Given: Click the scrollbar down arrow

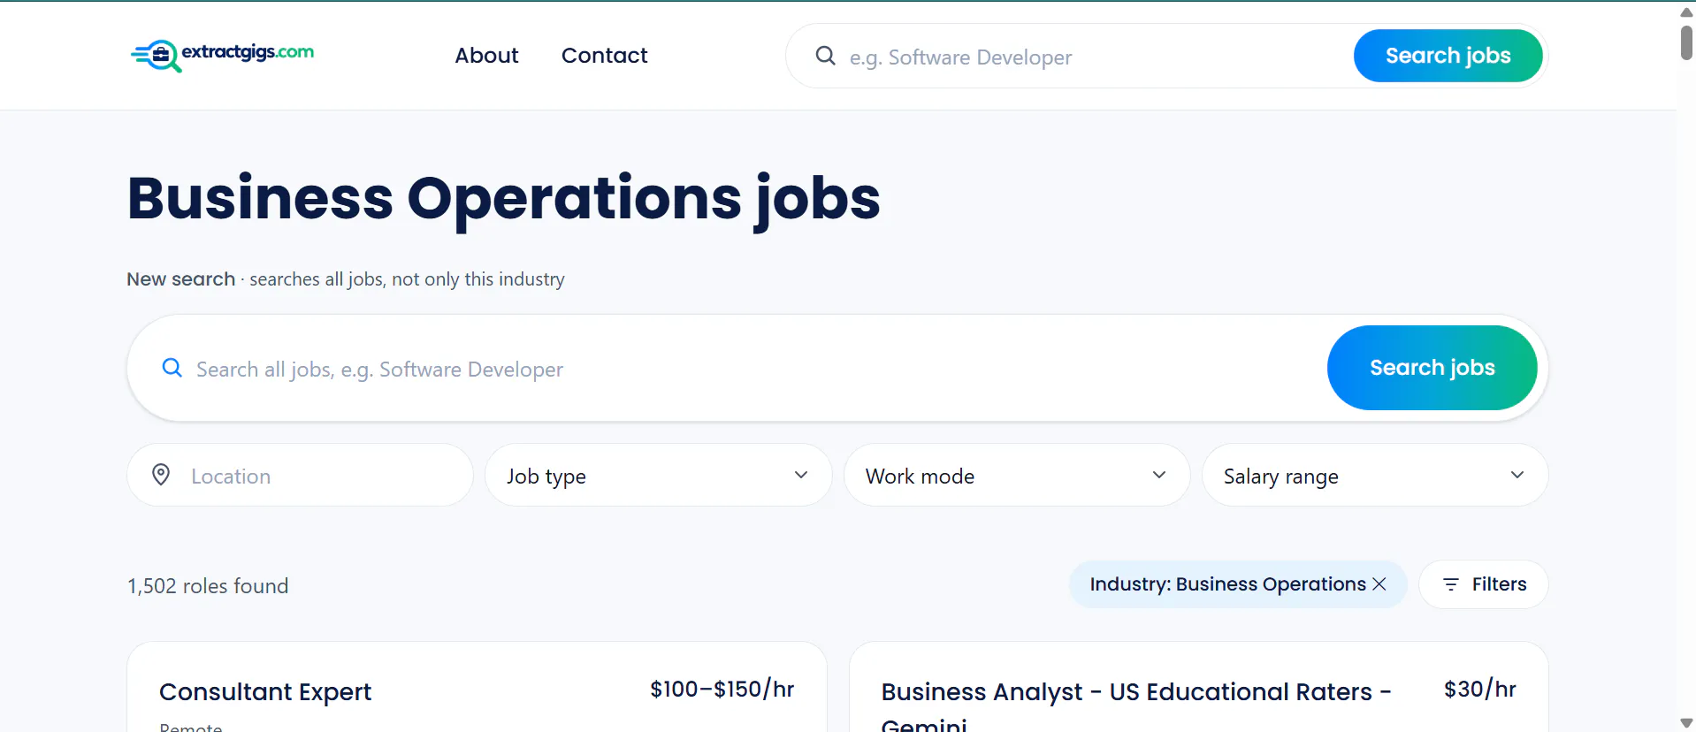Looking at the screenshot, I should 1686,723.
